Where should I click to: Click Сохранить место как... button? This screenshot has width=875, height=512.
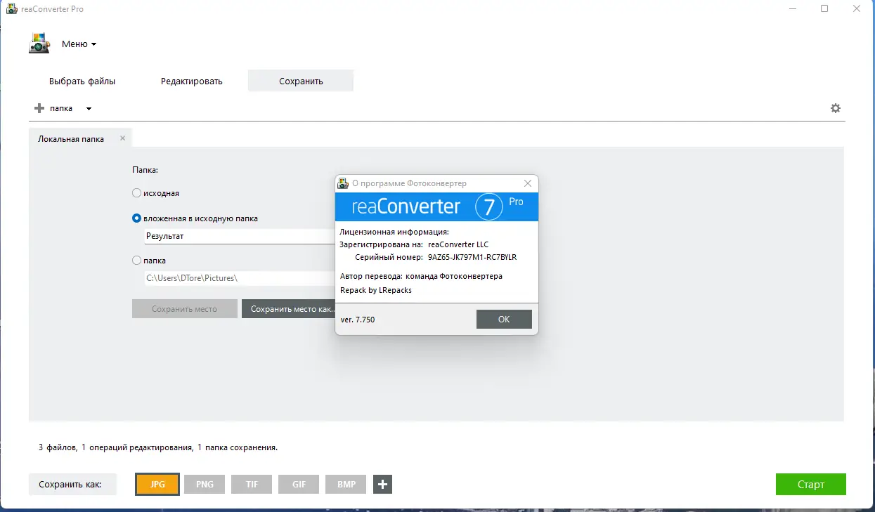pyautogui.click(x=290, y=309)
